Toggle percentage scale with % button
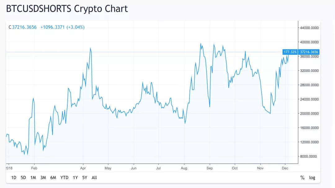This screenshot has width=335, height=188. pos(302,177)
